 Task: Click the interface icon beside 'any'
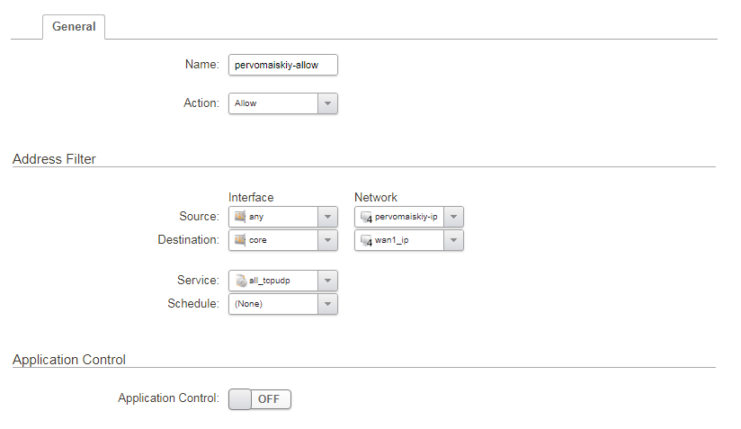tap(240, 217)
